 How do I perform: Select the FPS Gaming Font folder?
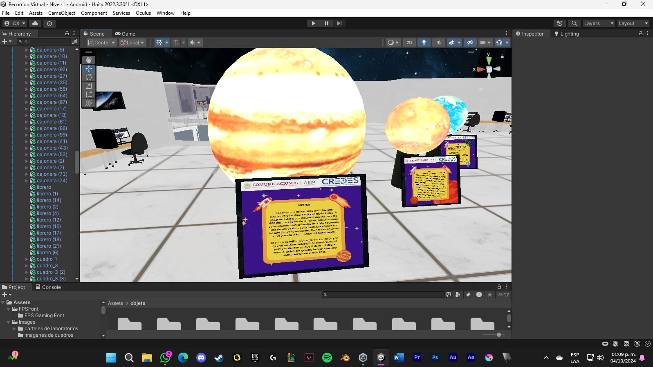(x=44, y=316)
